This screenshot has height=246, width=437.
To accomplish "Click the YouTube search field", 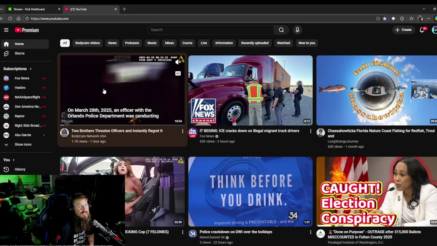I will click(211, 30).
